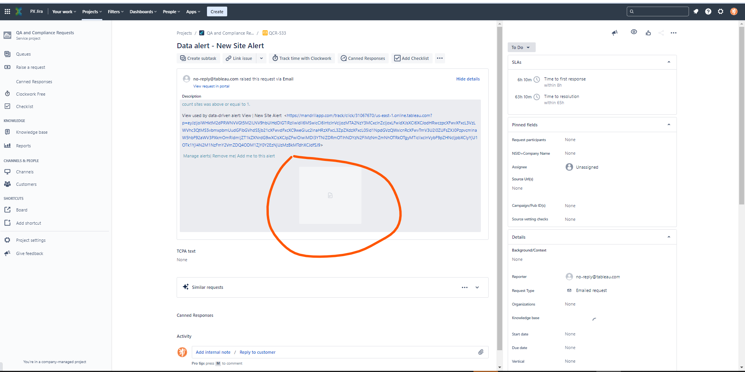
Task: Click the Give feedback megaphone icon above status
Action: (x=615, y=33)
